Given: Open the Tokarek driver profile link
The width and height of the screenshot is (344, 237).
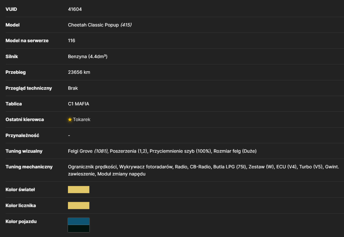Looking at the screenshot, I should [x=82, y=120].
